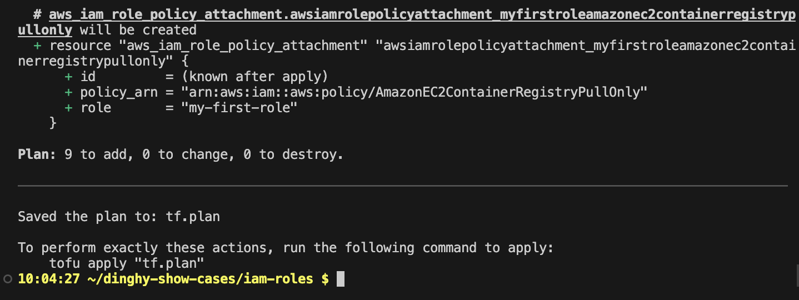Click the "my-first-role" value
The height and width of the screenshot is (300, 799).
tap(239, 108)
